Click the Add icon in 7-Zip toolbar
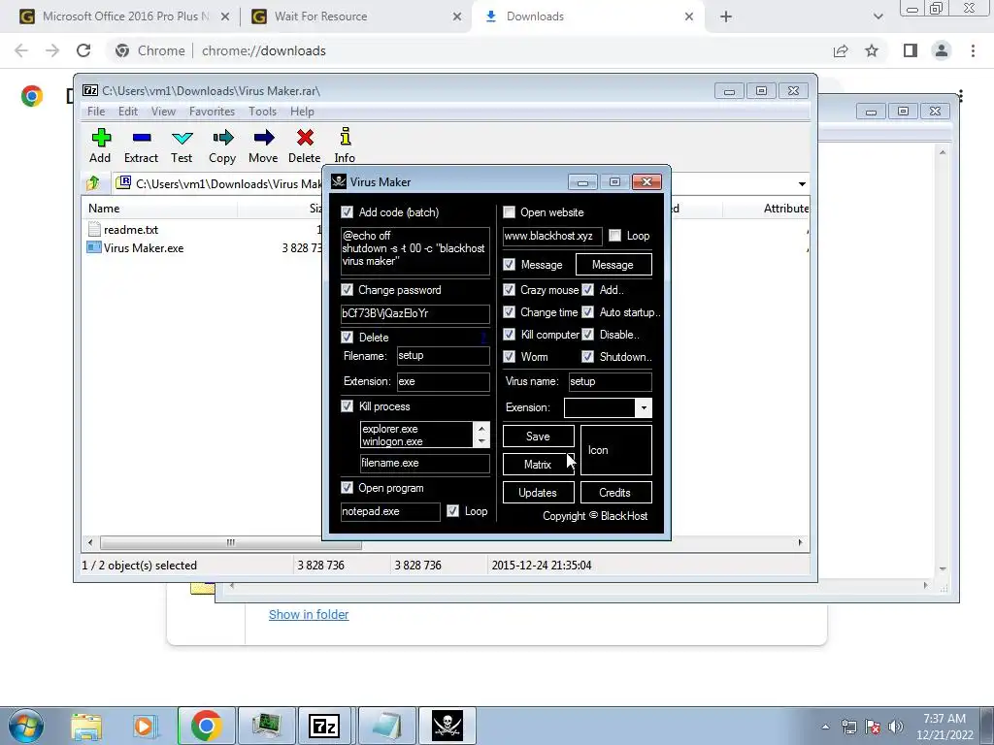The width and height of the screenshot is (994, 745). [100, 138]
